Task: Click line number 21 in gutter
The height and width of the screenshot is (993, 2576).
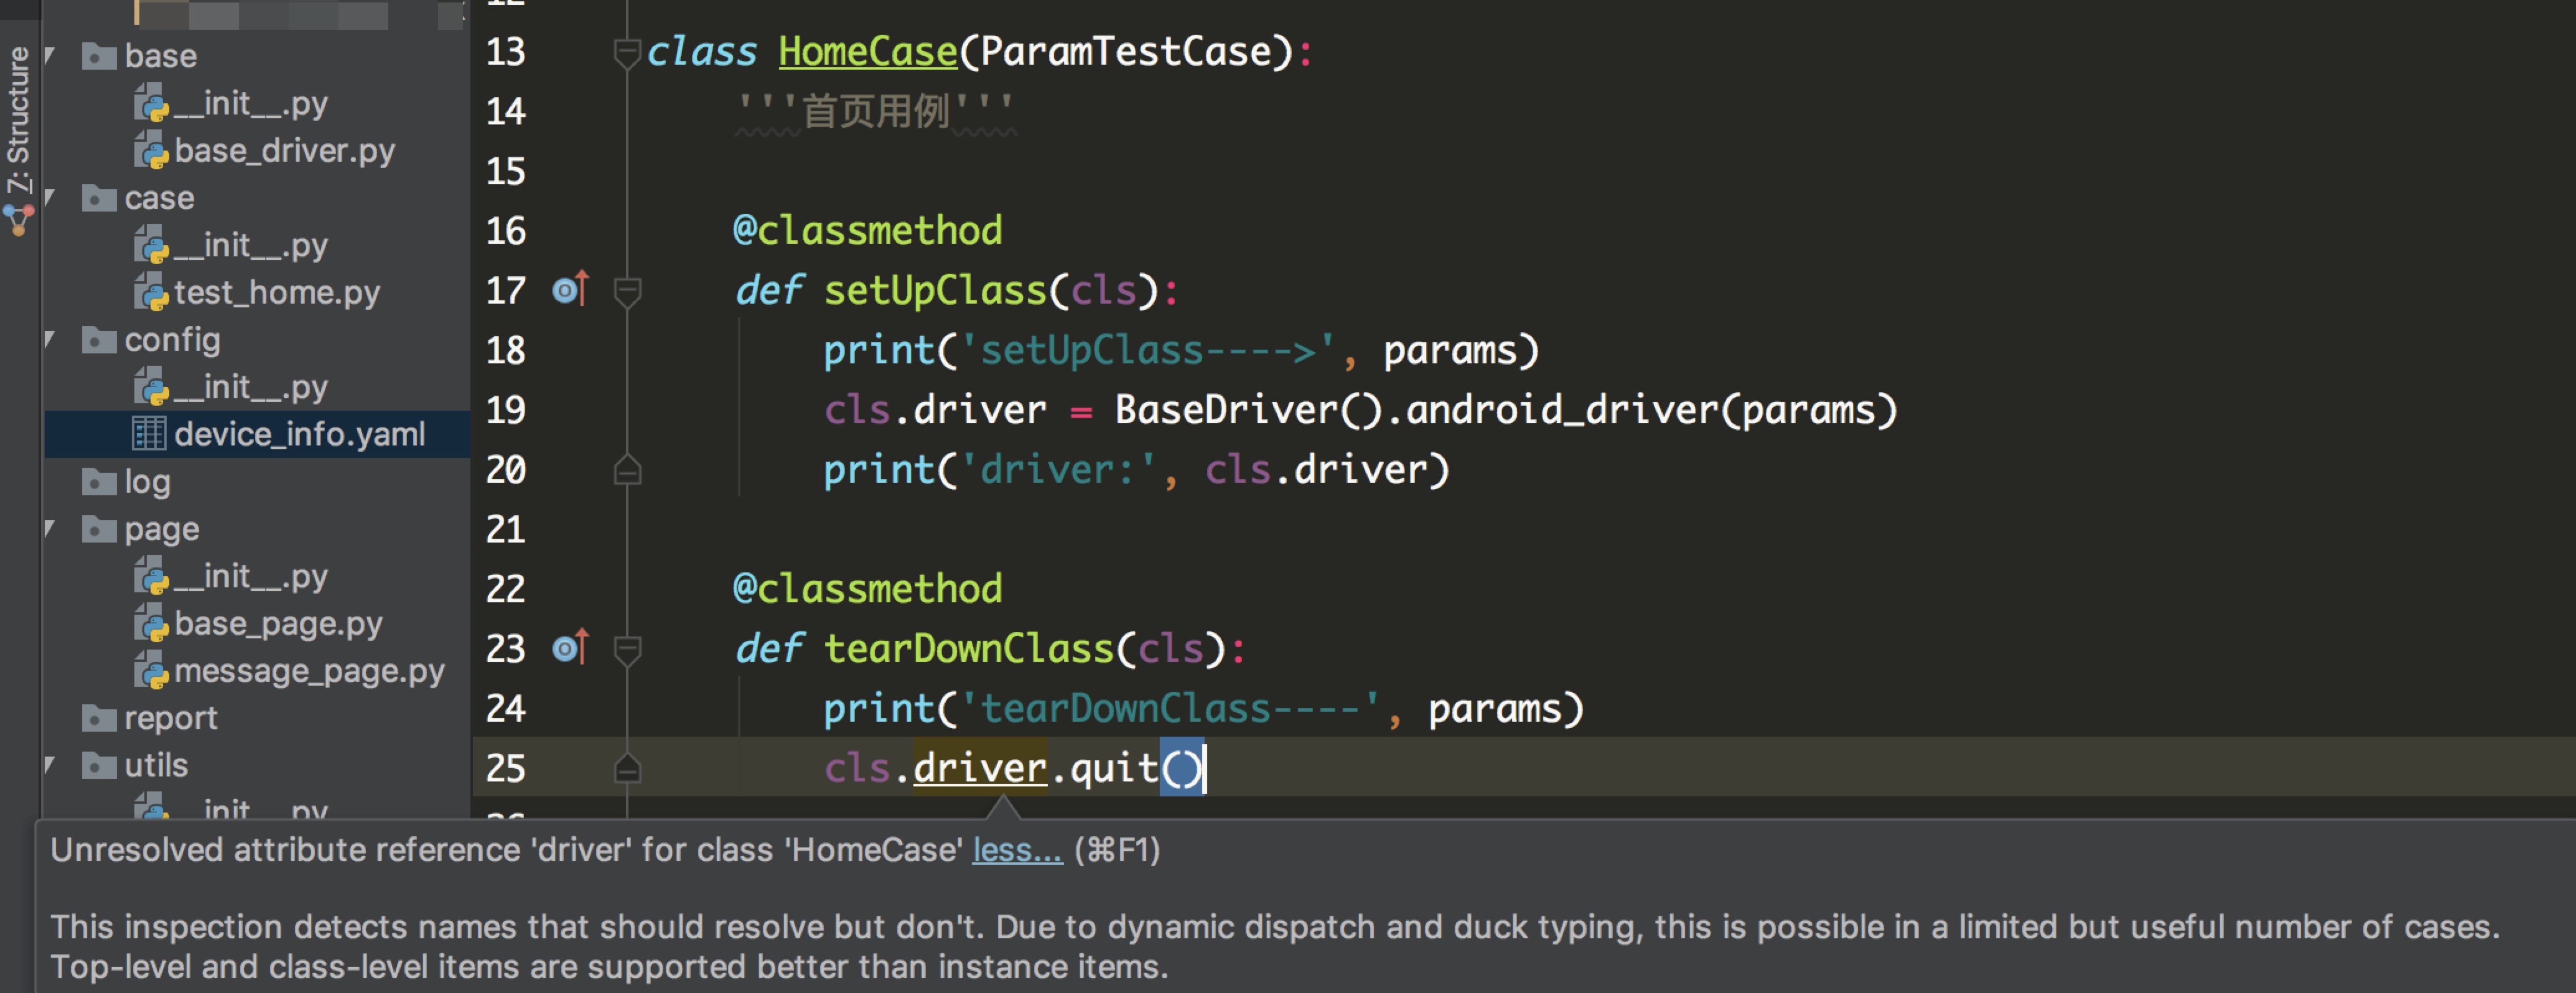Action: coord(505,529)
